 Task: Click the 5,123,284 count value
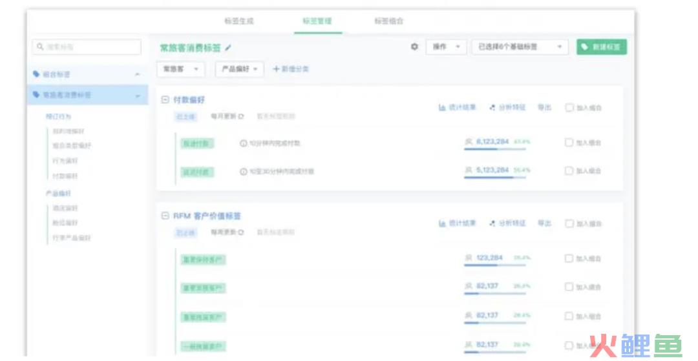[x=492, y=170]
